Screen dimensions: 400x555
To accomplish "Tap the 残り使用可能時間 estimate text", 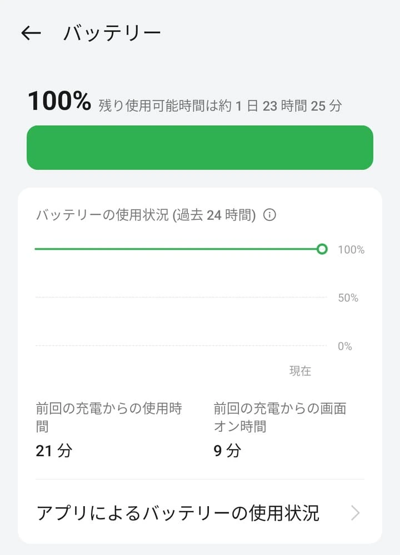I will click(220, 105).
